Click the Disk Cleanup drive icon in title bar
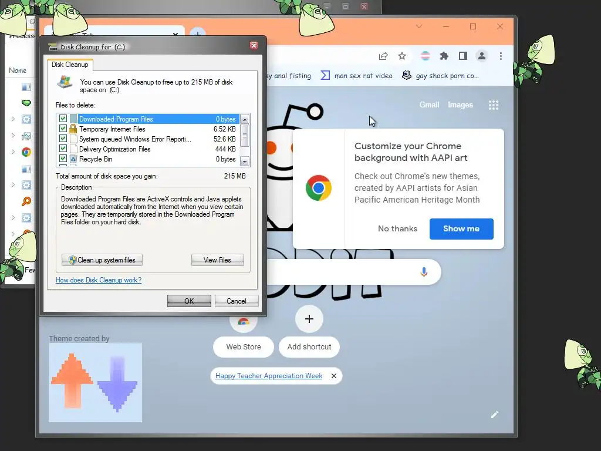 point(52,47)
